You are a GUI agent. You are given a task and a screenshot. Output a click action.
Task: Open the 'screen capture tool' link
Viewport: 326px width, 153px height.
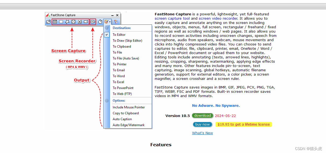coord(172,19)
